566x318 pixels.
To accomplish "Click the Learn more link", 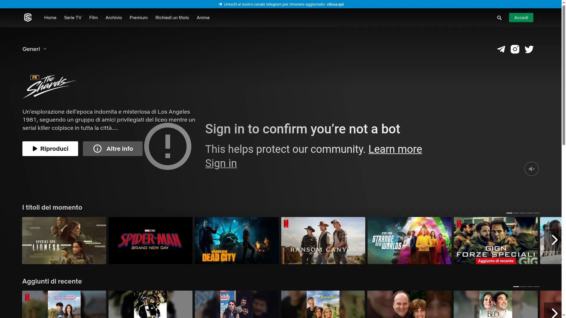I will (395, 149).
